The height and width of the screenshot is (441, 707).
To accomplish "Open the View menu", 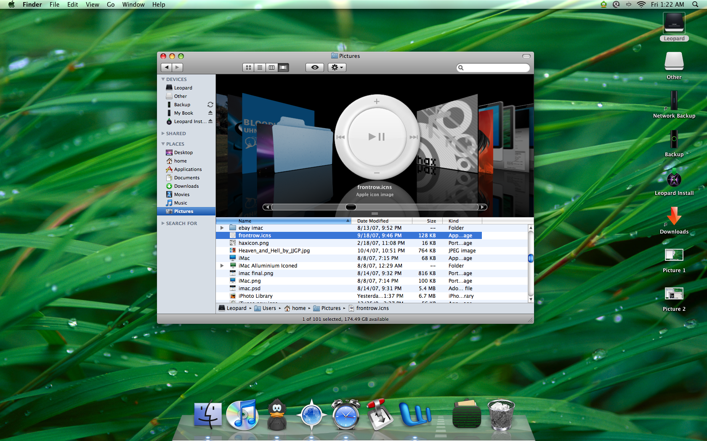I will (92, 5).
